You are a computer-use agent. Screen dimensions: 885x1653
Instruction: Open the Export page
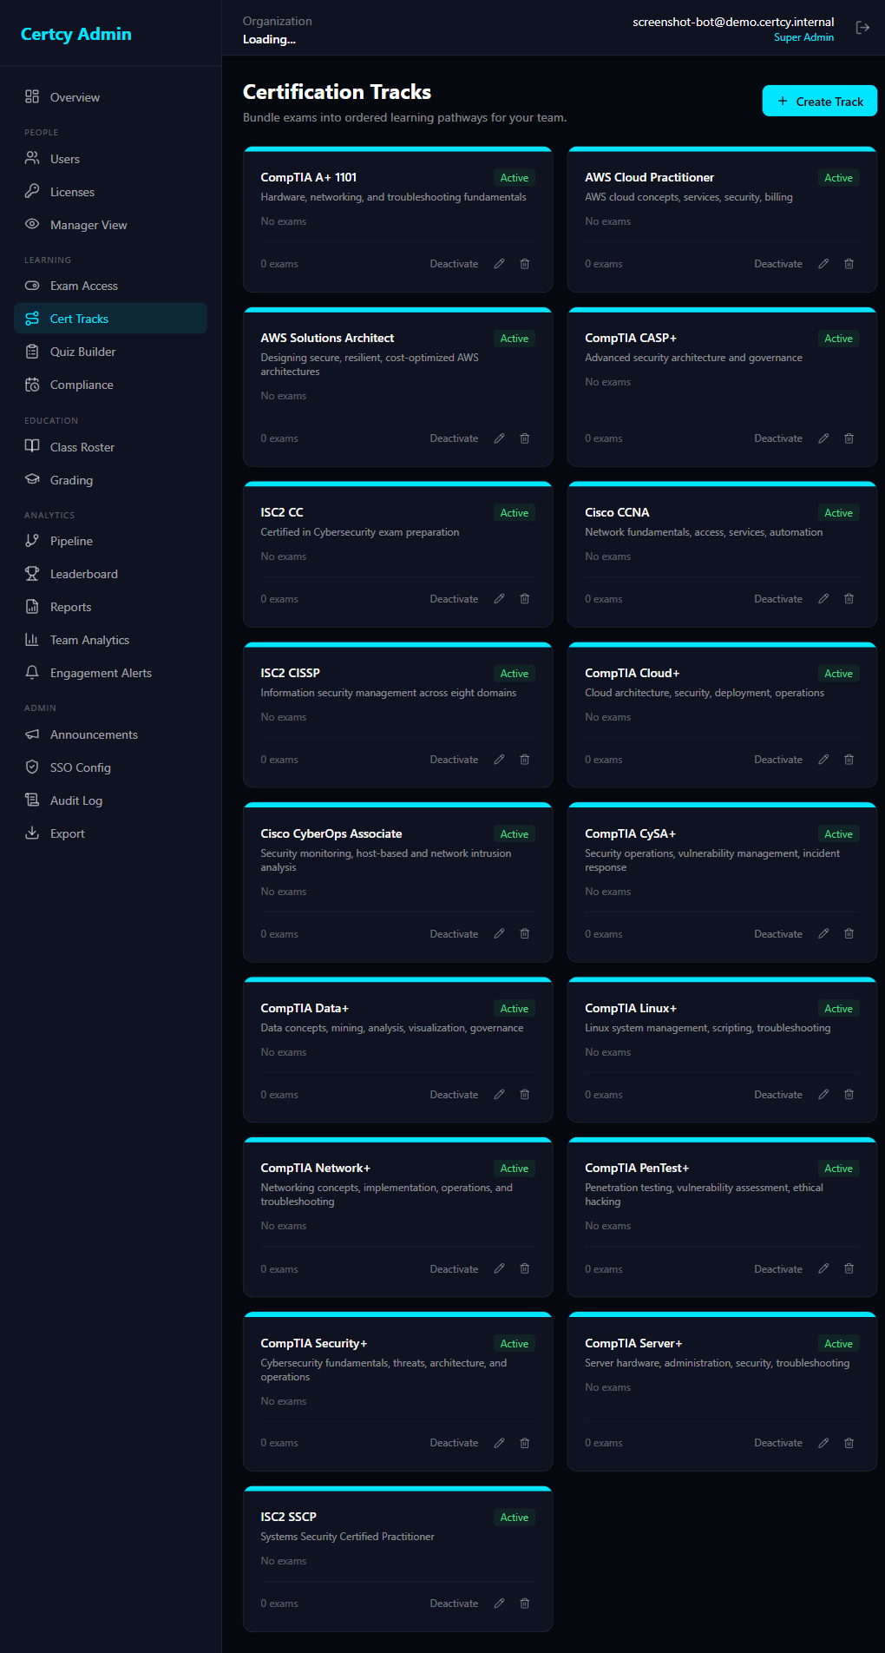[x=111, y=833]
